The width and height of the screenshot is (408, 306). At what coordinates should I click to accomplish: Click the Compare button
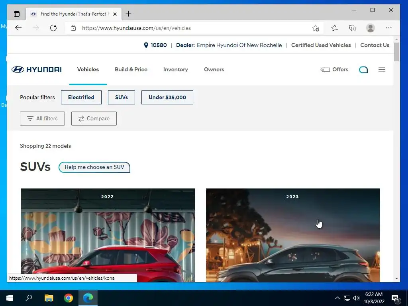94,118
